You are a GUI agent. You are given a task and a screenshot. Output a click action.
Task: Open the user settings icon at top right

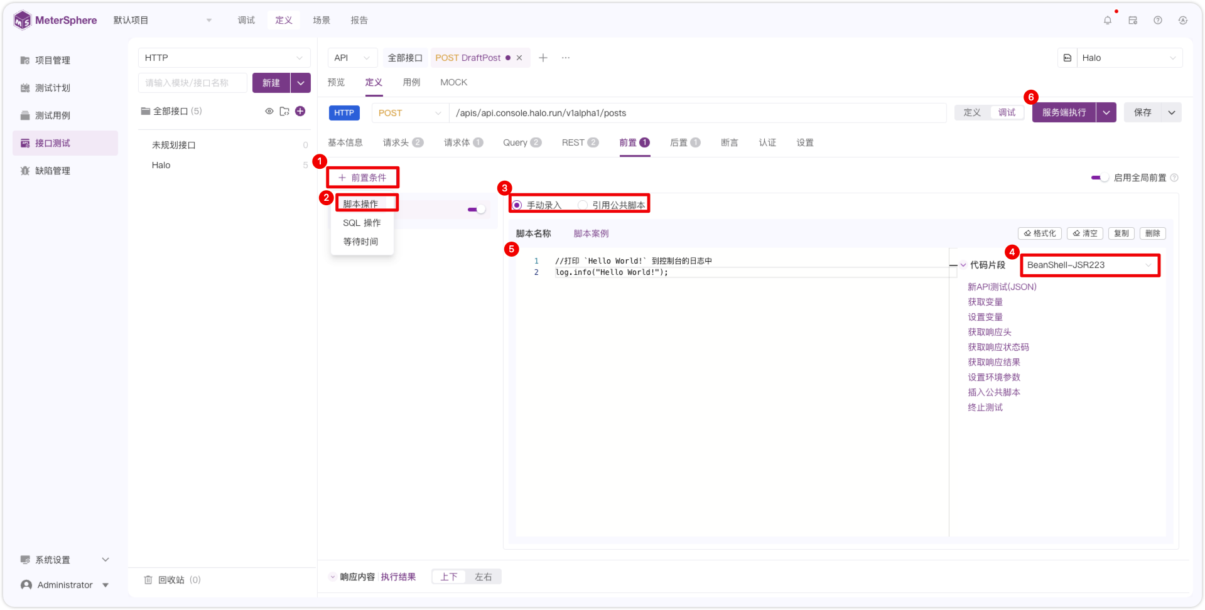tap(1183, 20)
